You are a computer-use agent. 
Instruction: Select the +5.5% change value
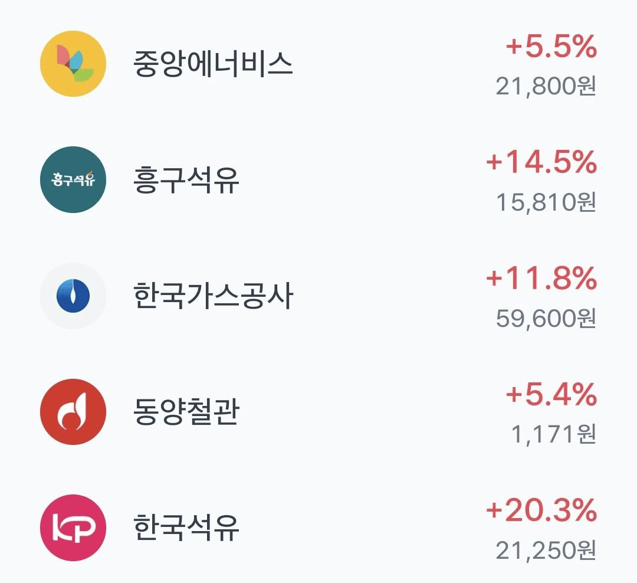coord(551,47)
